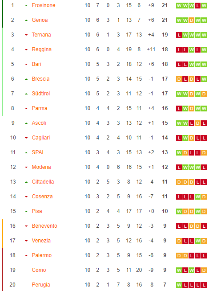Open the Frosinone team link
This screenshot has height=291, width=209.
[44, 5]
